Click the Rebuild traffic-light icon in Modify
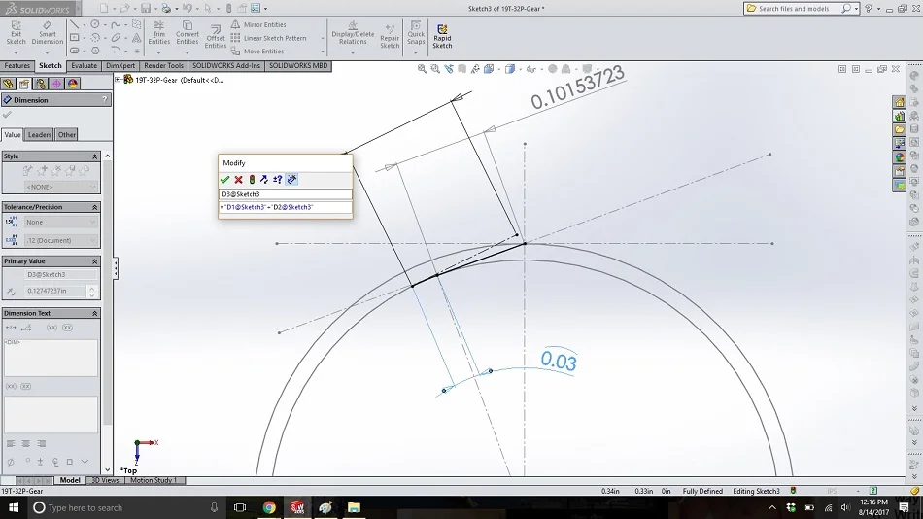 tap(252, 179)
